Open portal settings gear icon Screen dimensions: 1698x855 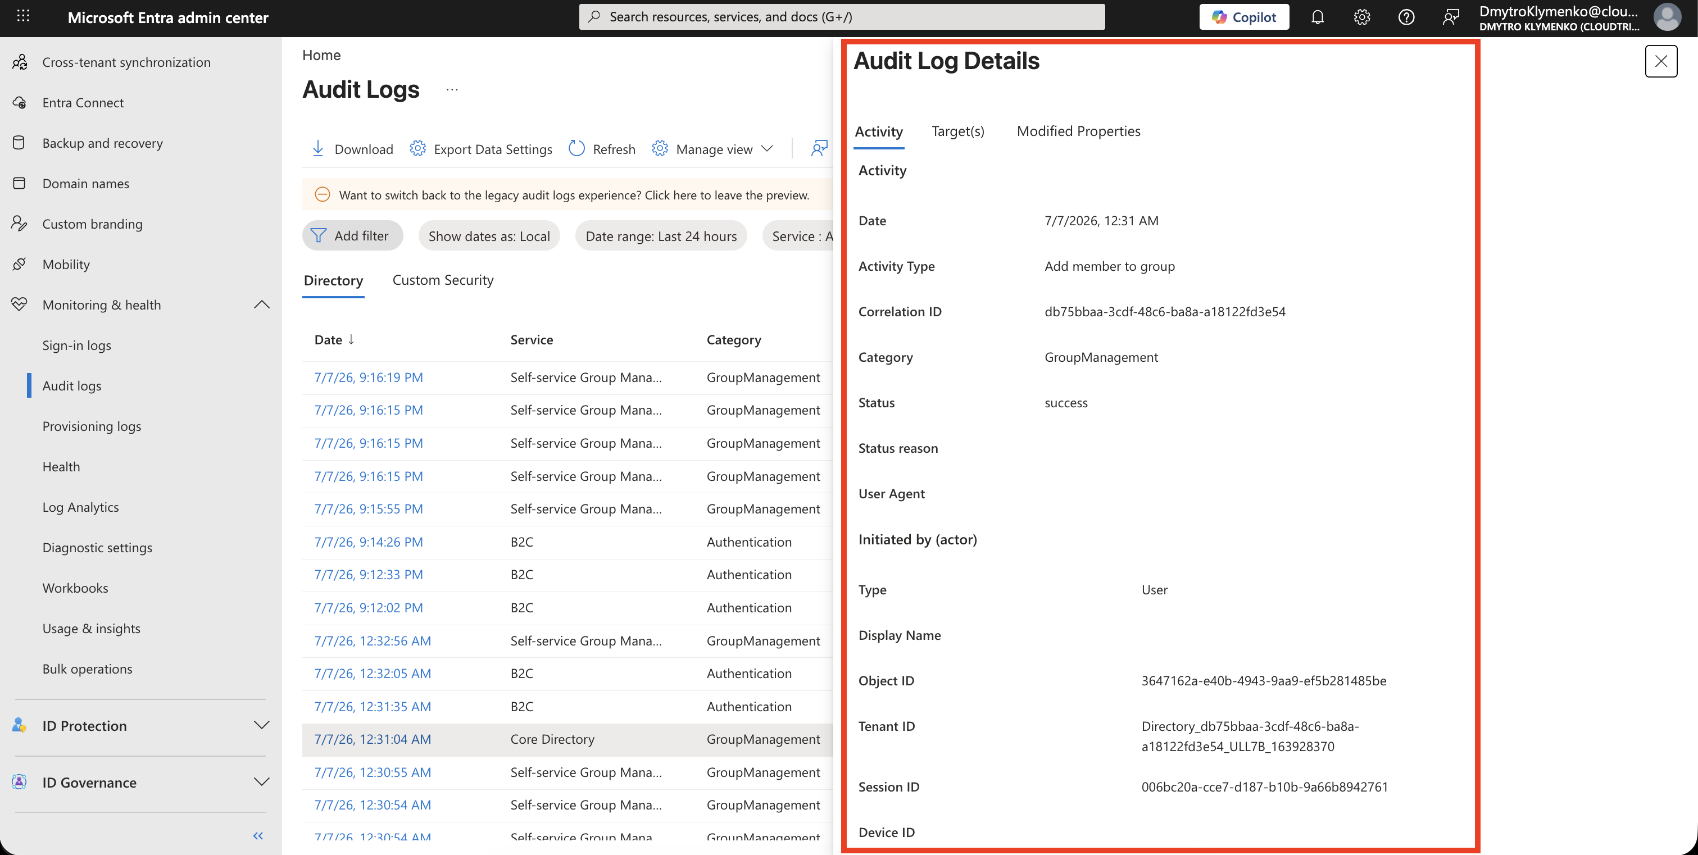coord(1362,17)
